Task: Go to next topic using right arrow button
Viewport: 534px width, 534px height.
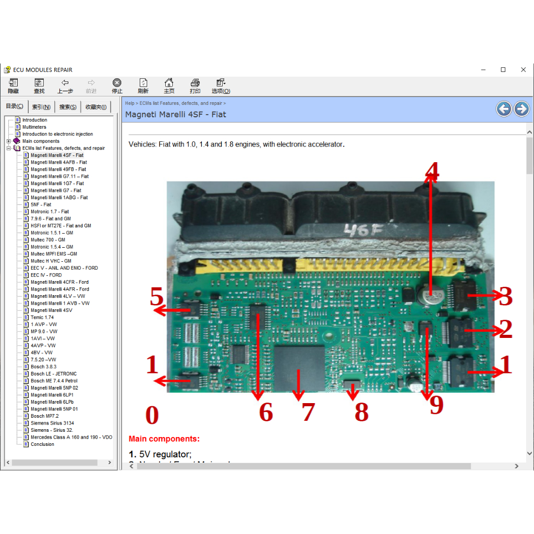Action: [x=521, y=109]
